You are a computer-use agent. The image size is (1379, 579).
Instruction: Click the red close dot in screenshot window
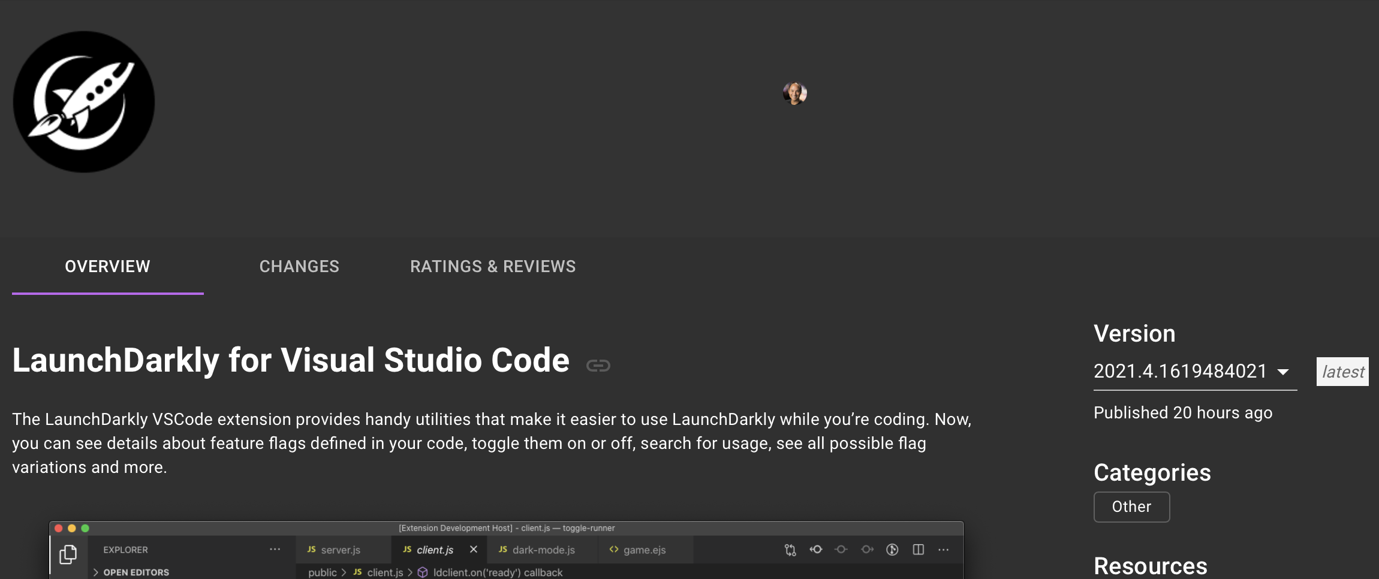[59, 528]
